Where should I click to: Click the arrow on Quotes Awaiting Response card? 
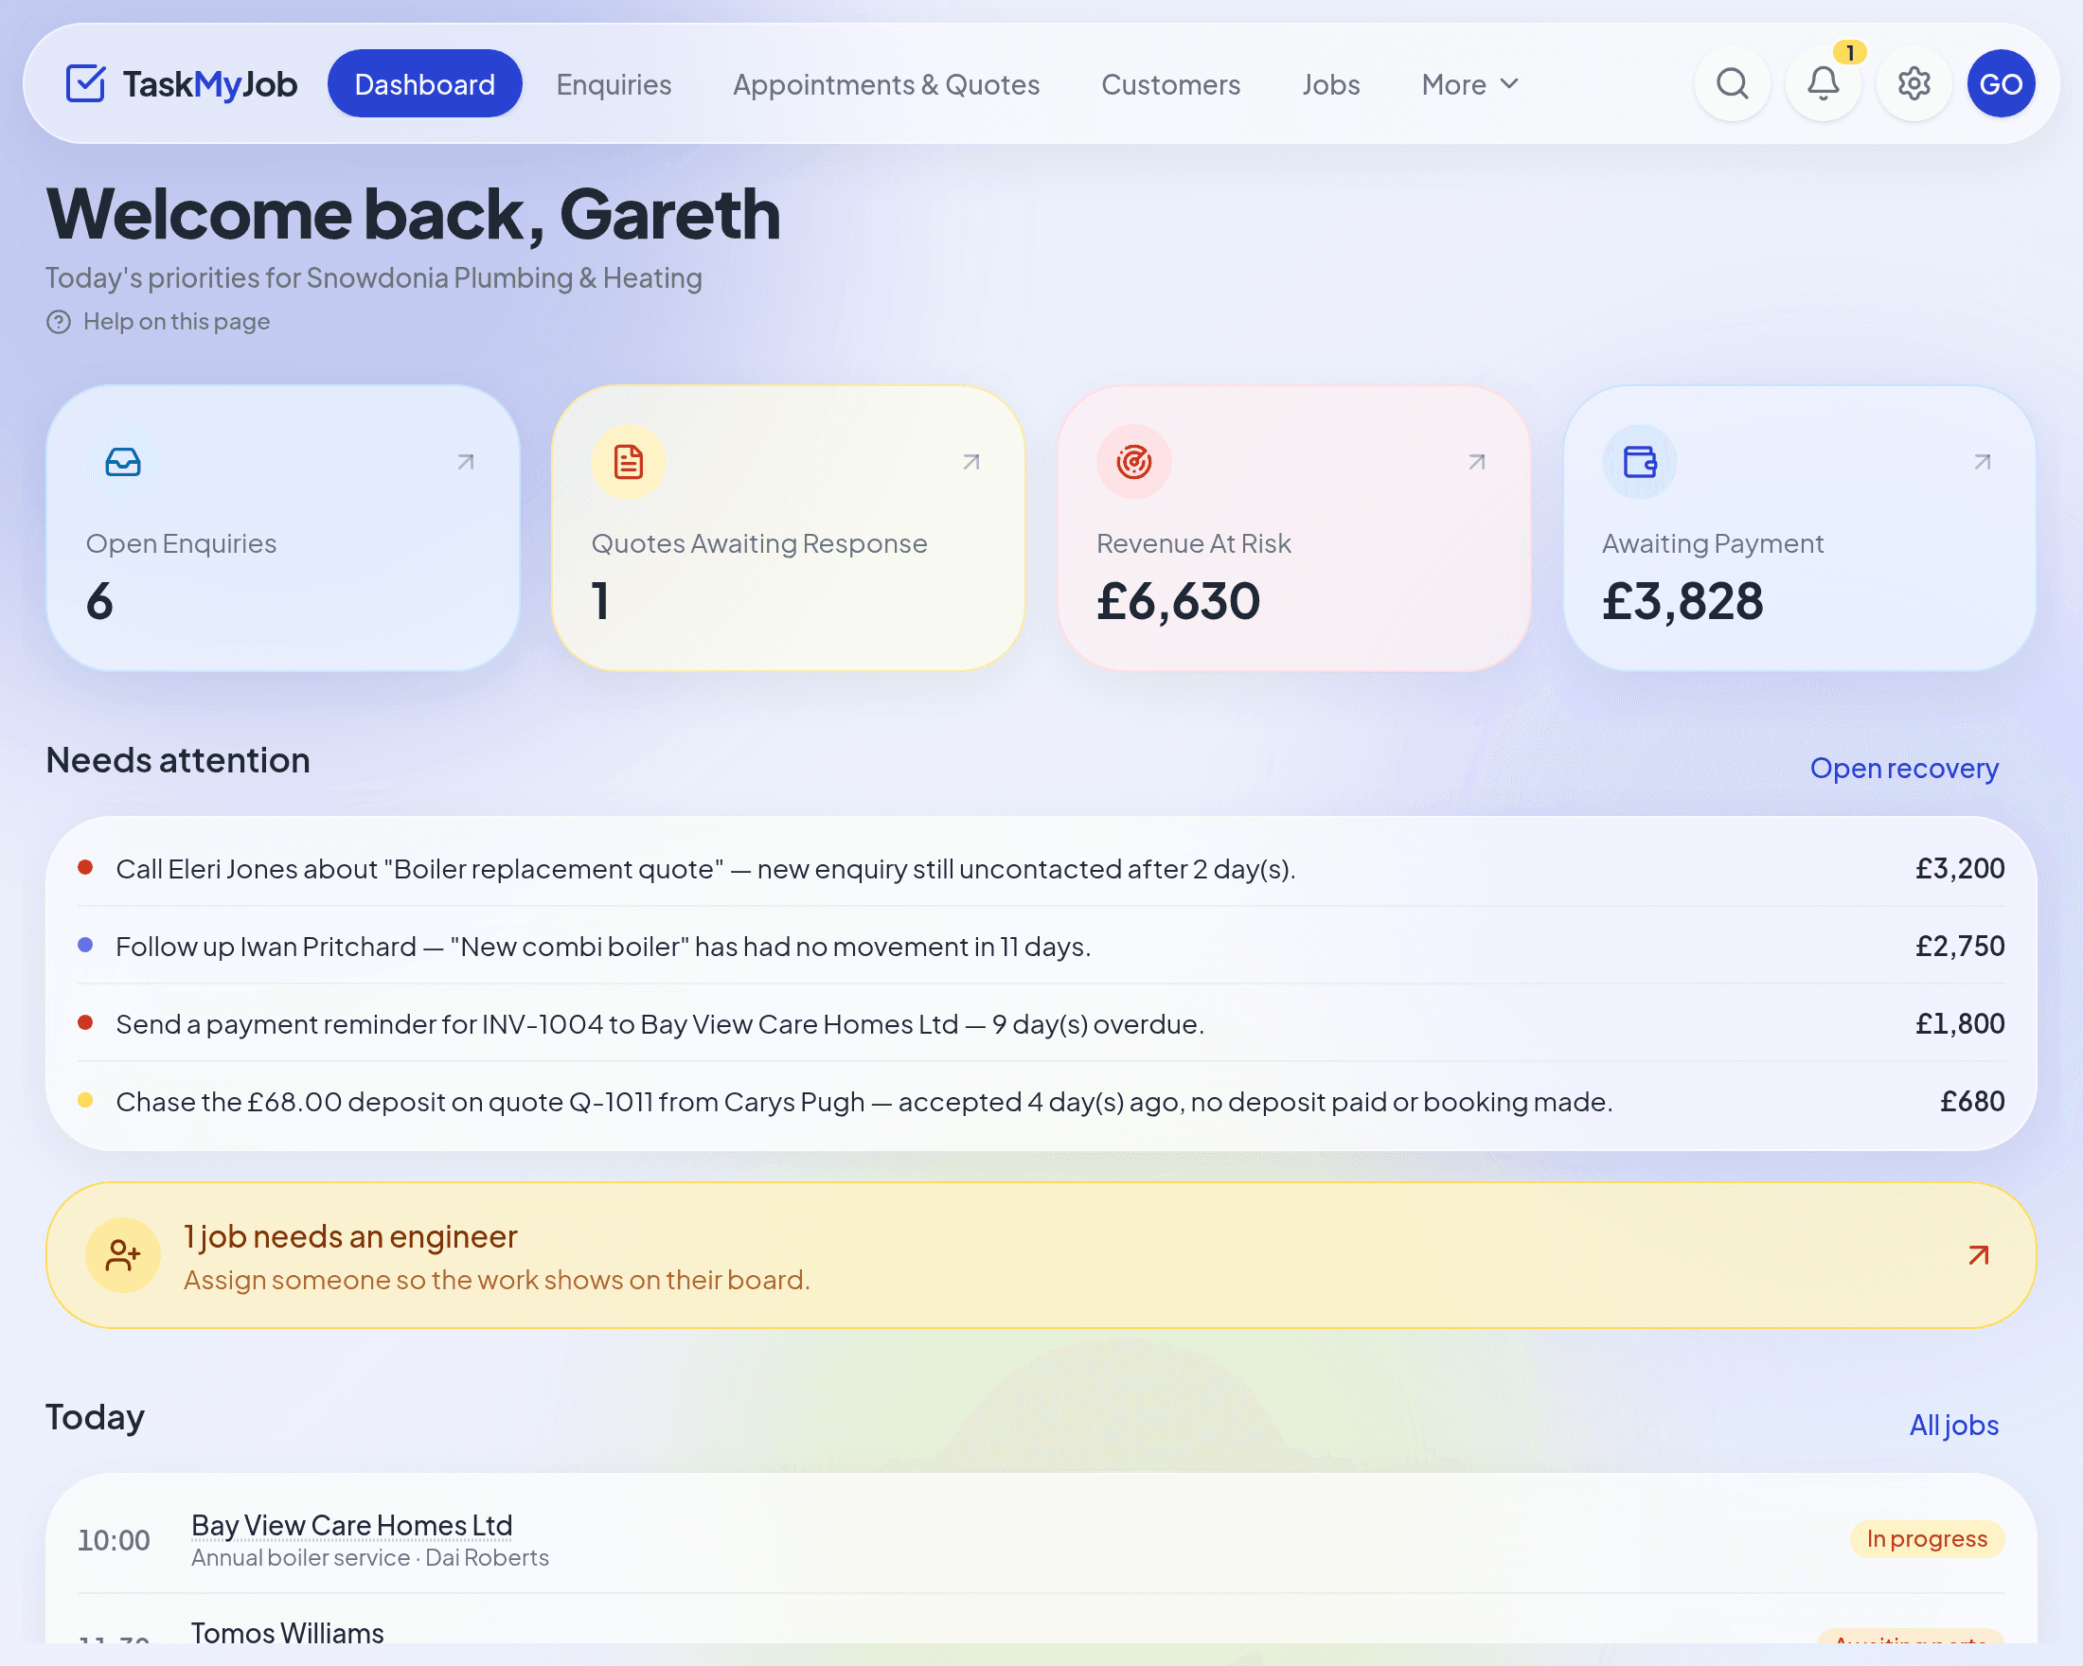point(971,463)
